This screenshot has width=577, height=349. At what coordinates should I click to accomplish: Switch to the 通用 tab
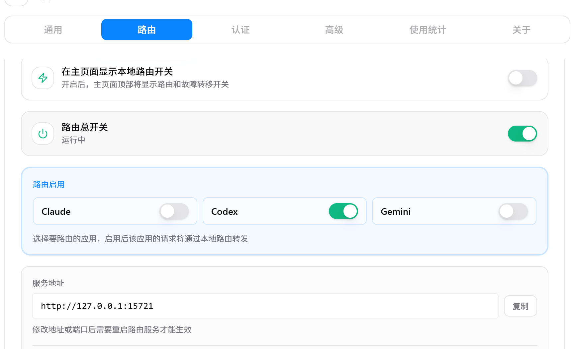pos(53,30)
